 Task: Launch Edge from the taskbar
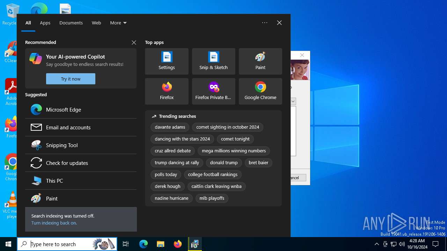[x=144, y=244]
